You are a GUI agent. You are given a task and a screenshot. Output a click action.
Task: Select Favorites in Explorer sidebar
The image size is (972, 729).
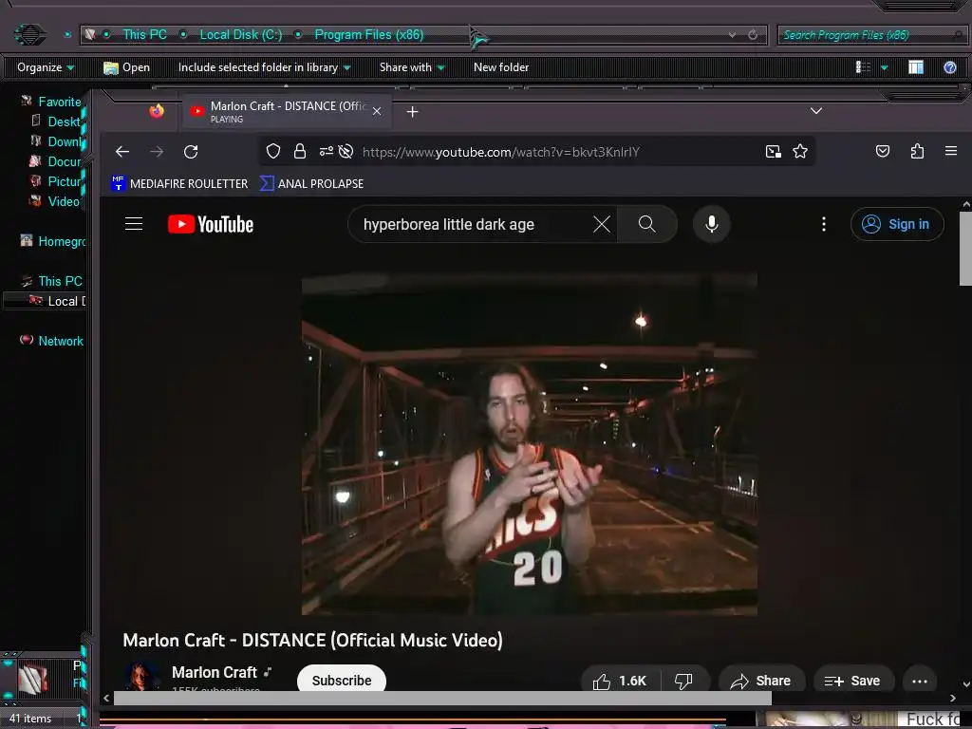point(53,102)
